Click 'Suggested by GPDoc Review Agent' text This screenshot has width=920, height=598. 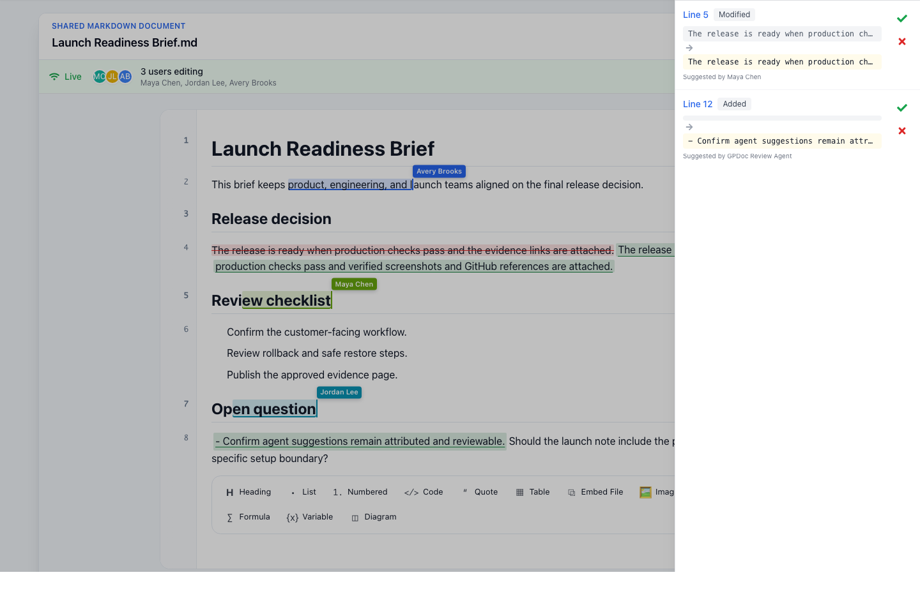click(x=737, y=156)
